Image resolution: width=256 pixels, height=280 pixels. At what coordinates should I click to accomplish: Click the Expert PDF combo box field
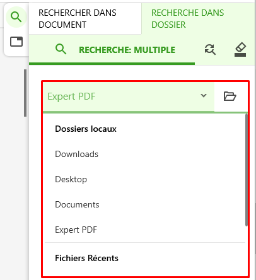[x=129, y=96]
